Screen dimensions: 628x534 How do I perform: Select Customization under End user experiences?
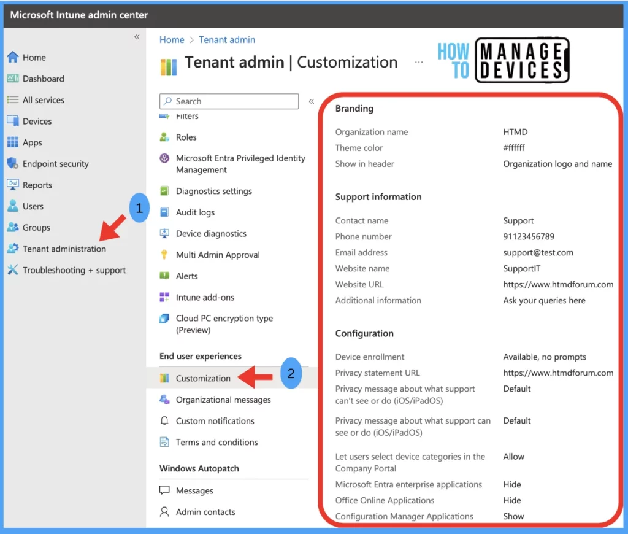point(203,378)
